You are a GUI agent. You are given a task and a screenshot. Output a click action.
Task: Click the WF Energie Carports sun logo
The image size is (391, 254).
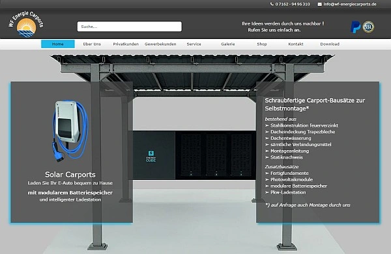pyautogui.click(x=26, y=24)
